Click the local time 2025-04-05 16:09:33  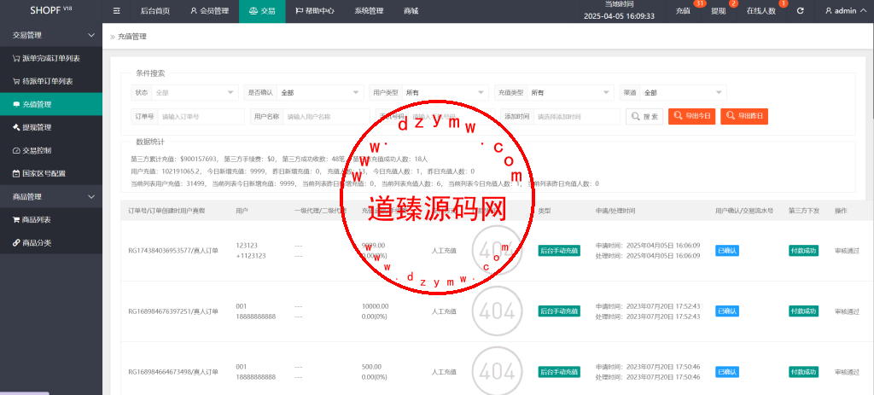pyautogui.click(x=619, y=16)
